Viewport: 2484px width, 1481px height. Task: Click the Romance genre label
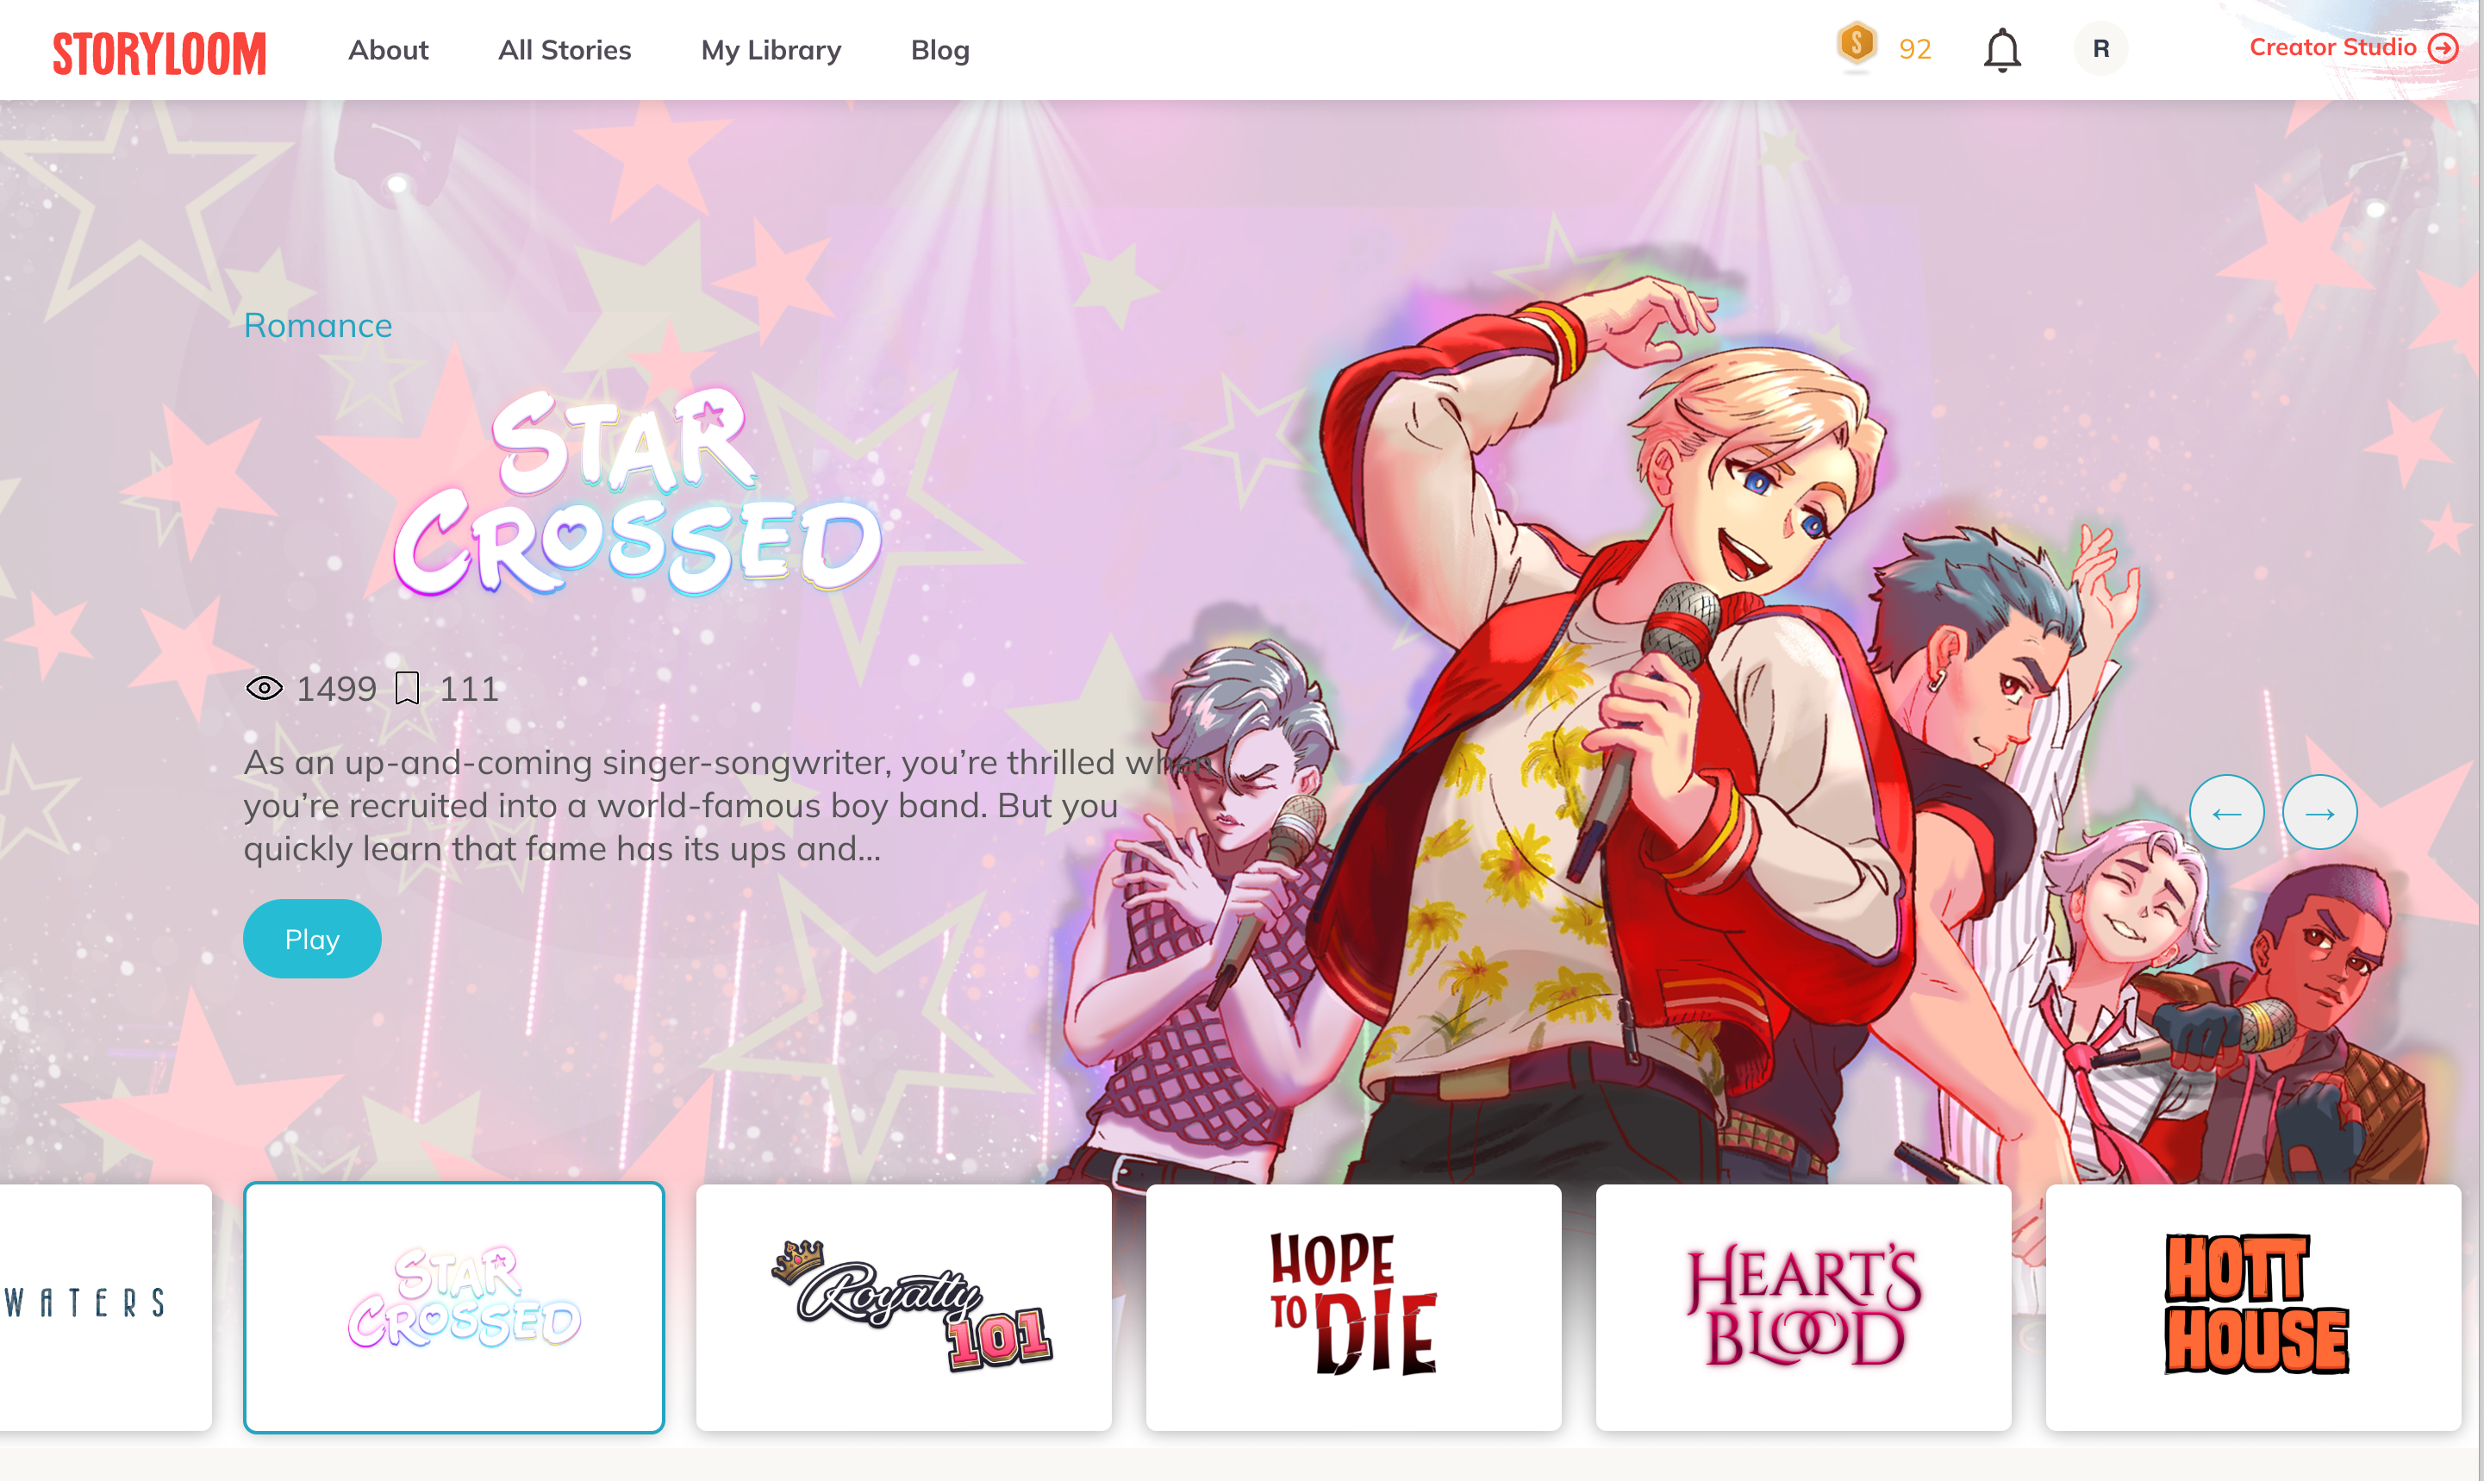(x=317, y=324)
